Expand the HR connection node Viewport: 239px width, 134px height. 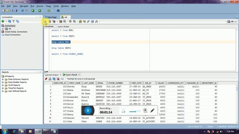pos(3,29)
